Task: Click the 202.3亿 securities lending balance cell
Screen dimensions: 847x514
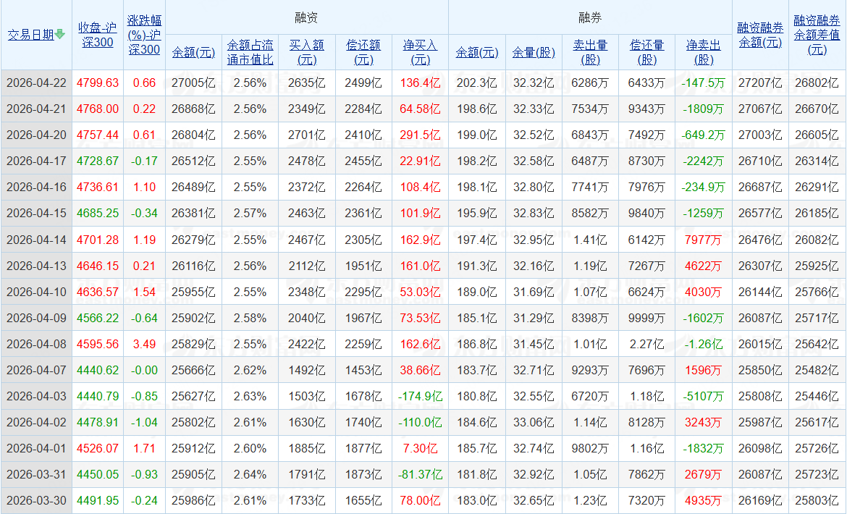Action: tap(477, 83)
